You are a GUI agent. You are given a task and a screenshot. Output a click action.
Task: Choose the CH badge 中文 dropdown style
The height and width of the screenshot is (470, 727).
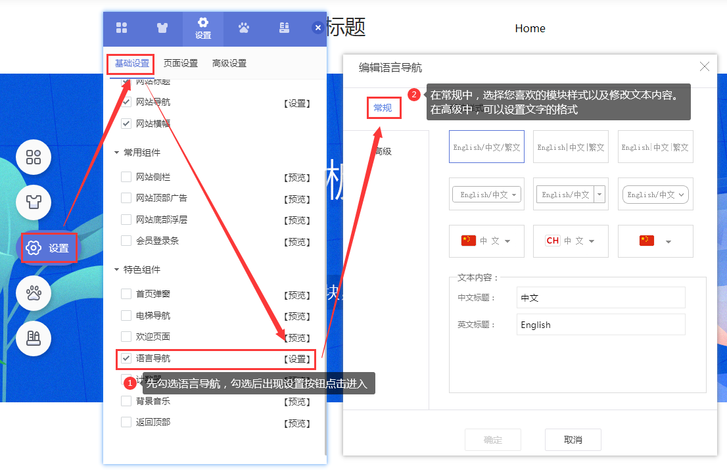[571, 241]
